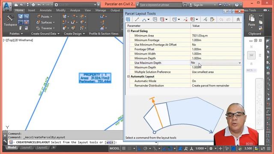Click the New drawing icon in quick access toolbar

[x=16, y=5]
